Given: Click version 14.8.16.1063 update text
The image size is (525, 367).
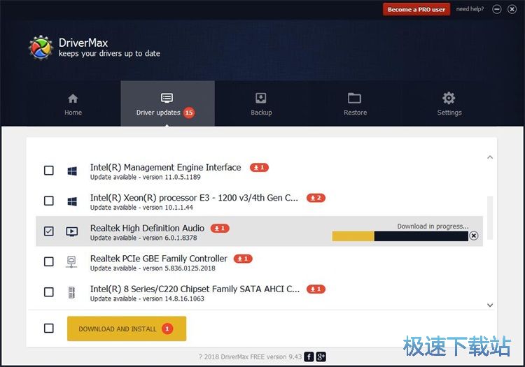Looking at the screenshot, I should coord(147,298).
